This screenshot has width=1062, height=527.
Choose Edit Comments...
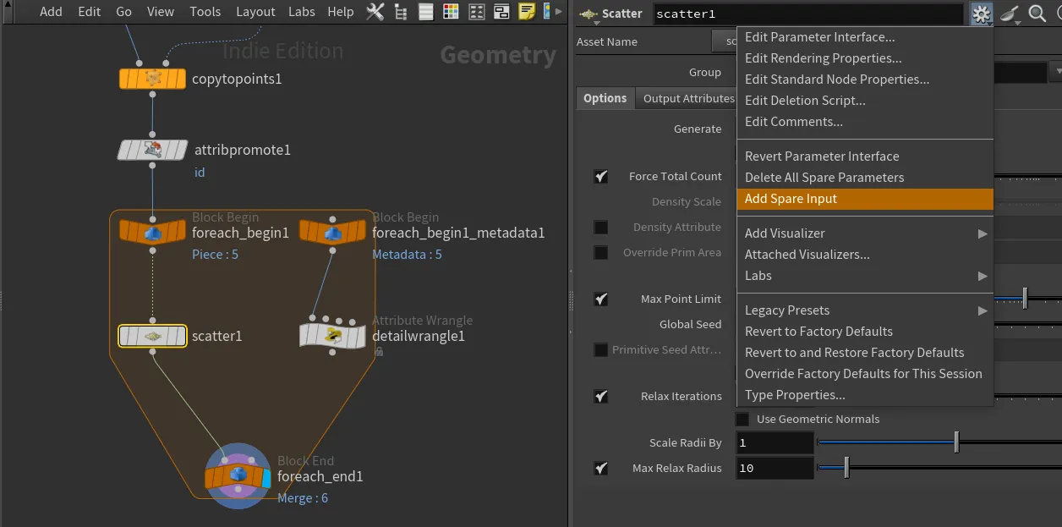click(x=865, y=122)
